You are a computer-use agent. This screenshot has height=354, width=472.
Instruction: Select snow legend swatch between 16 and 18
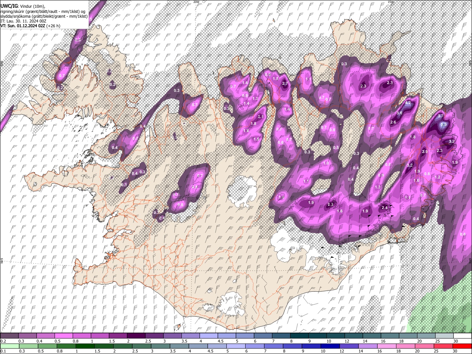[x=391, y=336]
